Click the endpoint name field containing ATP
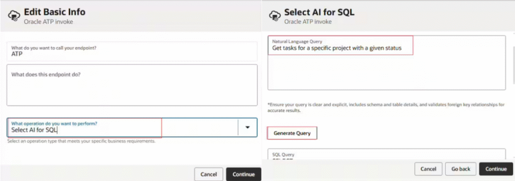This screenshot has height=181, width=515. (132, 51)
